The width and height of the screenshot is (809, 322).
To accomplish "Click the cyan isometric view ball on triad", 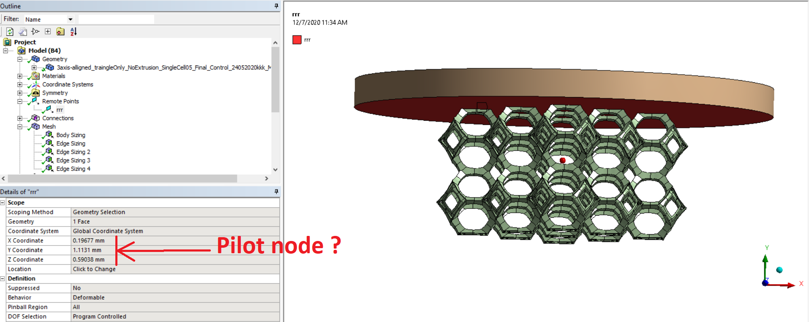I will click(779, 270).
